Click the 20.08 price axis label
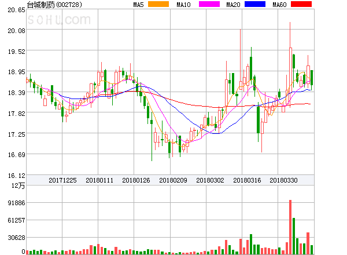The image size is (347, 255). coord(16,31)
